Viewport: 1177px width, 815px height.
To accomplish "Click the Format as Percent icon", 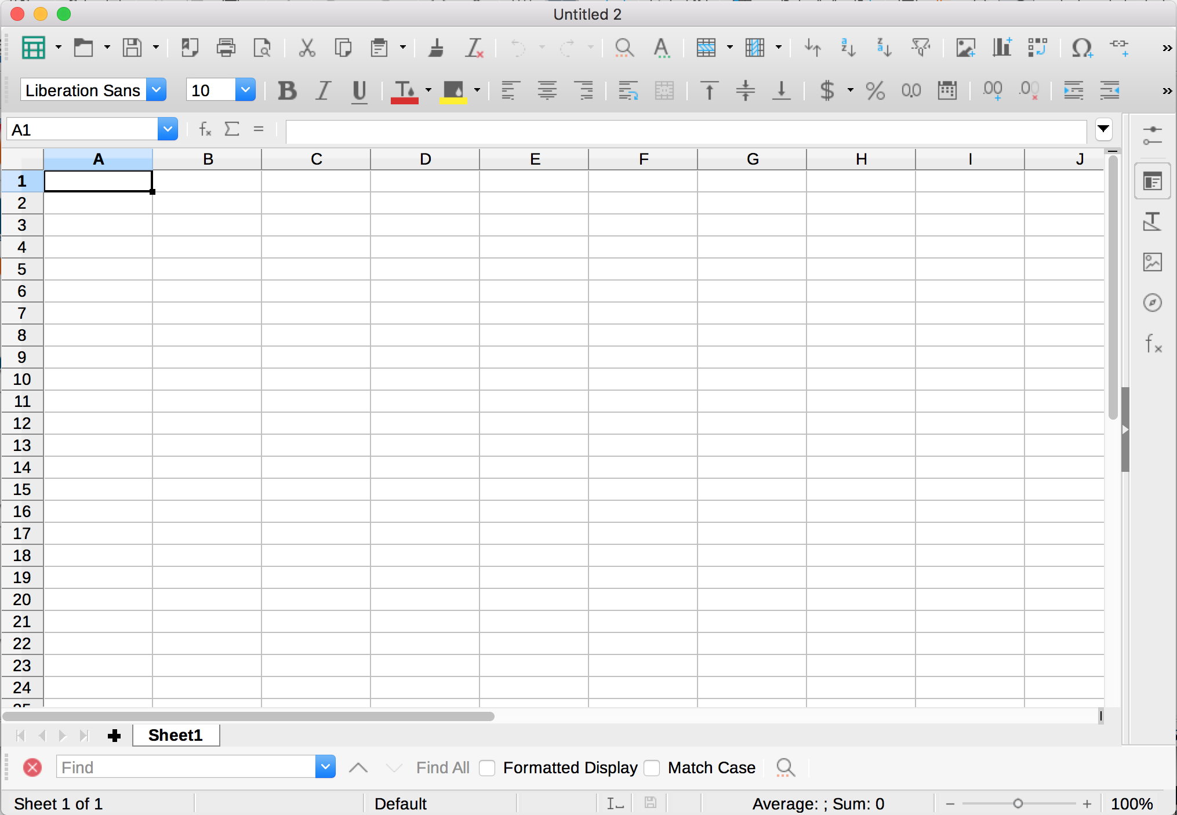I will point(875,90).
